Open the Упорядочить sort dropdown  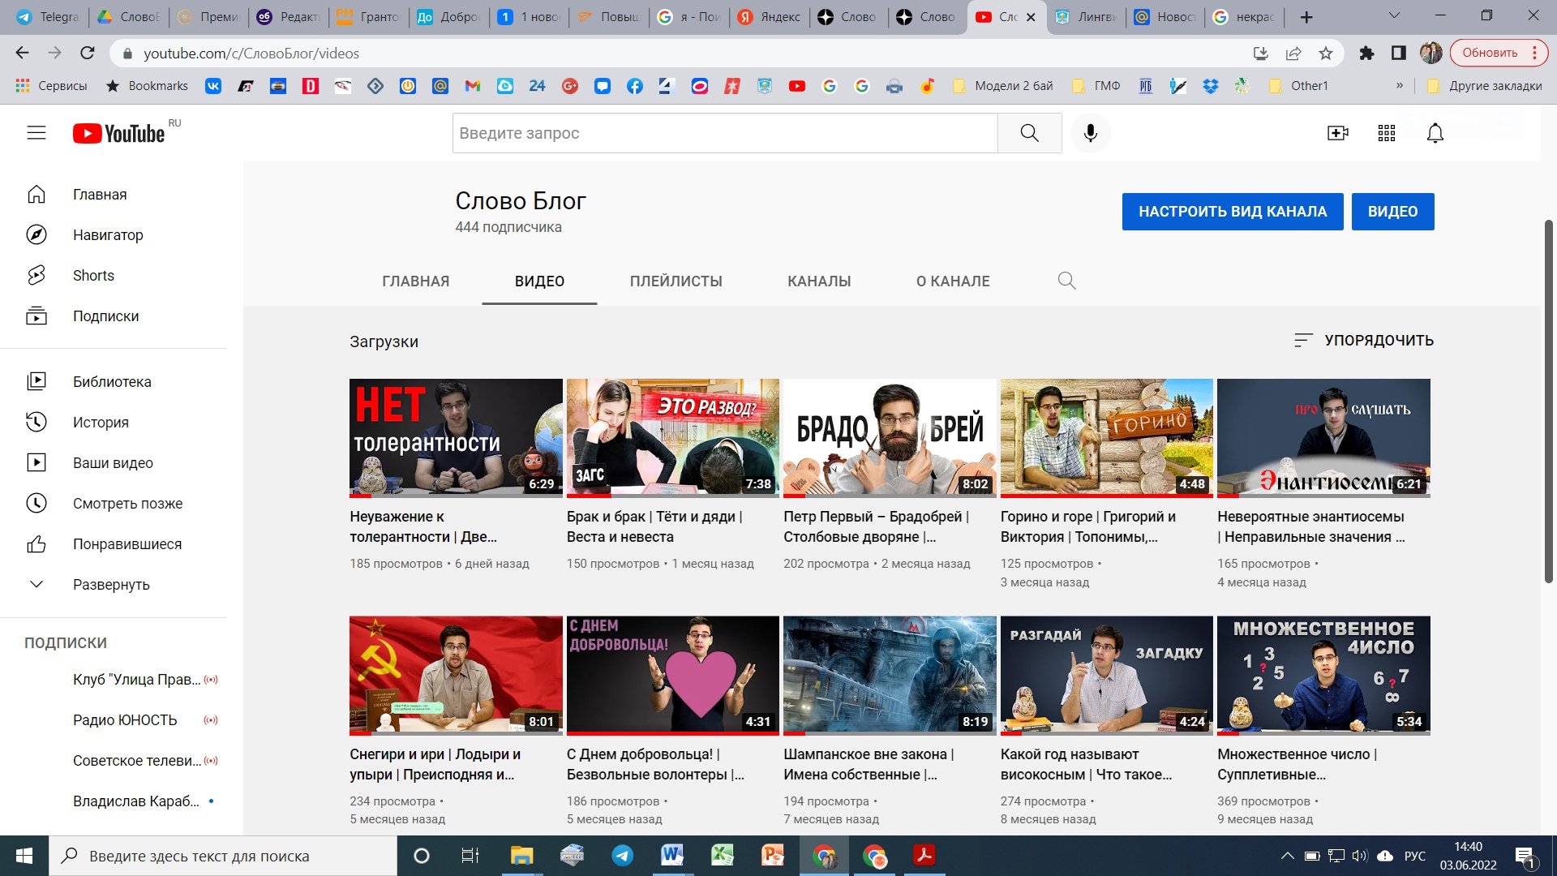coord(1364,341)
